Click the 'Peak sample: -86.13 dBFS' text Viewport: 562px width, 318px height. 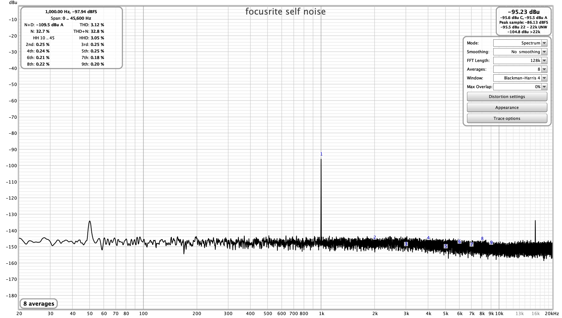[x=523, y=22]
